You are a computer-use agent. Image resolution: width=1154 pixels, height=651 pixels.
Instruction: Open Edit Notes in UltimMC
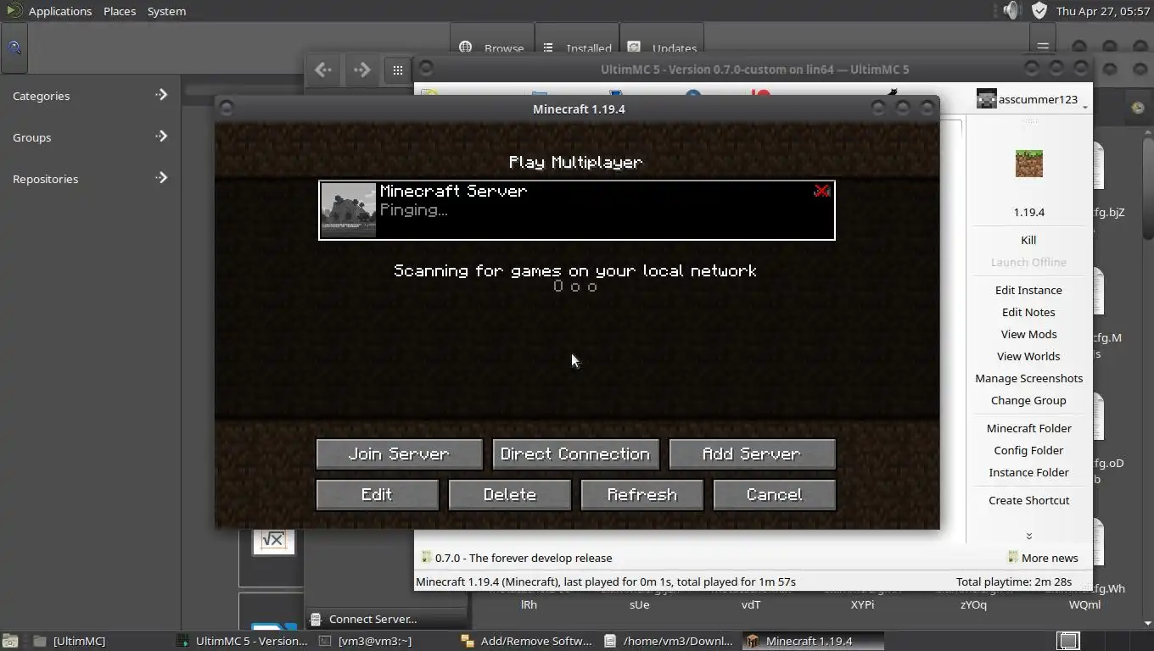1028,312
